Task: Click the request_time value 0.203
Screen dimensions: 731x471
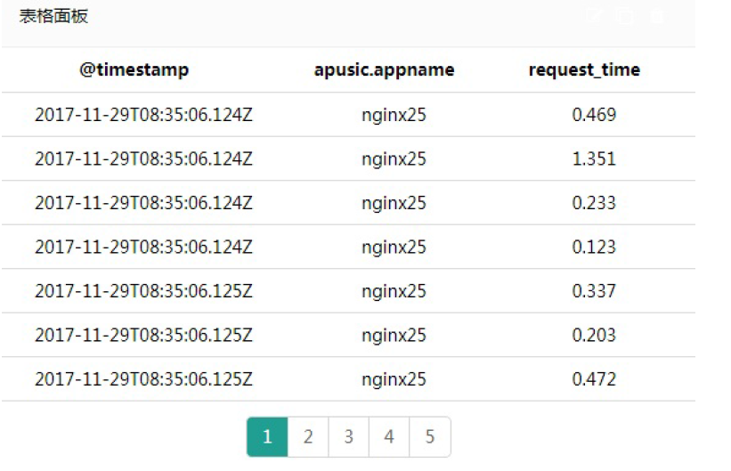Action: pos(594,335)
